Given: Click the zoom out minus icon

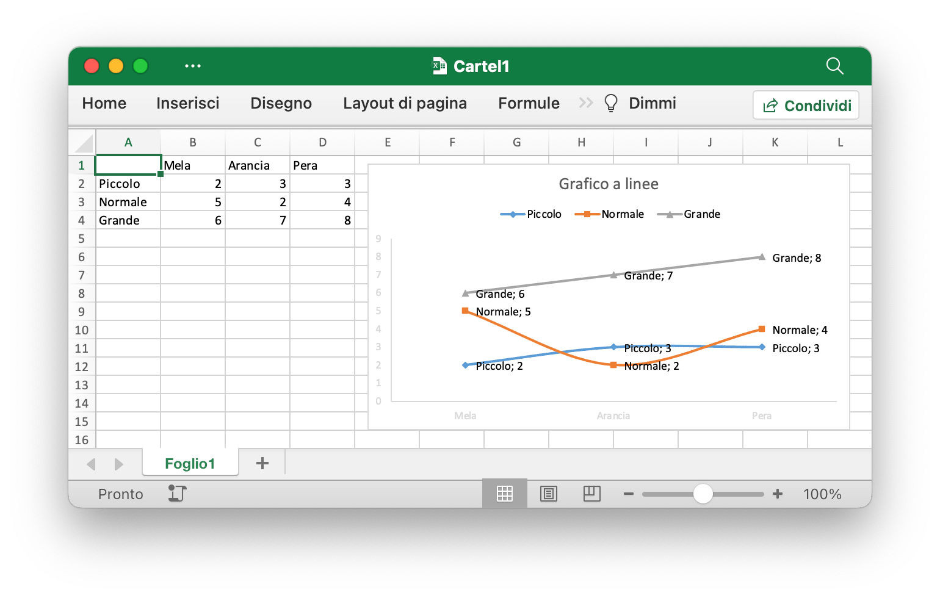Looking at the screenshot, I should (629, 494).
